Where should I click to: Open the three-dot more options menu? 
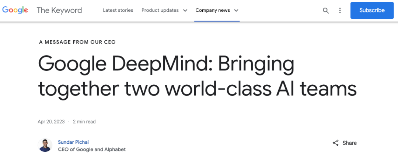pos(340,10)
